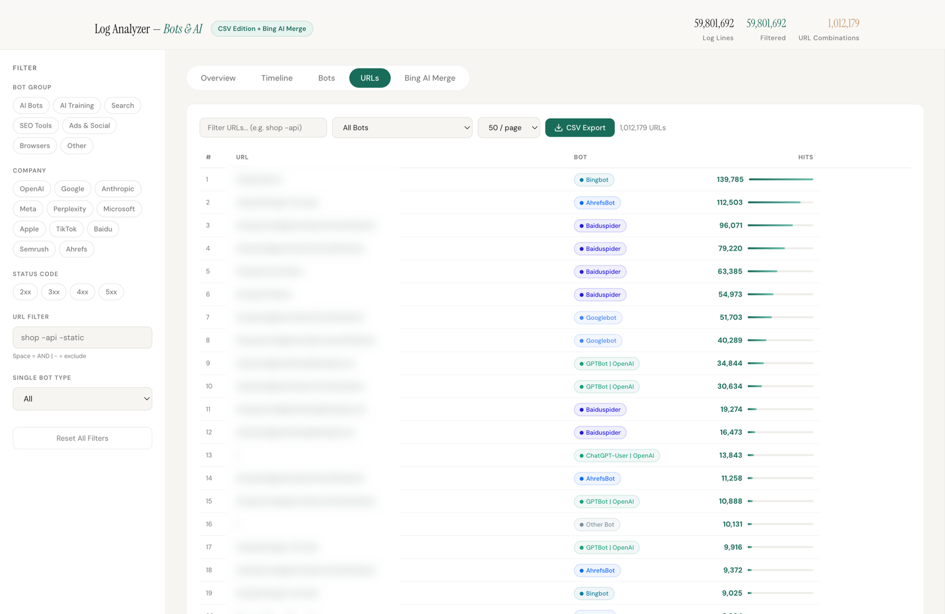Toggle the Browsers bot group filter
The image size is (945, 614).
(x=34, y=145)
